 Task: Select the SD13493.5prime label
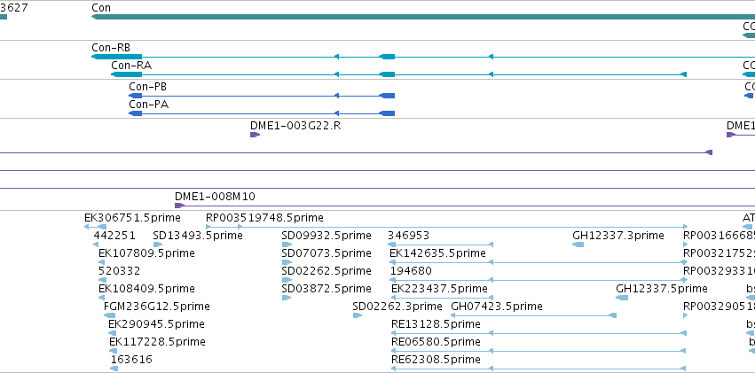coord(198,236)
